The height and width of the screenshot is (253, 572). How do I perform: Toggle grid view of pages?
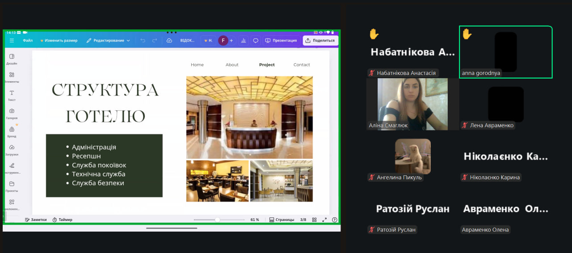315,220
